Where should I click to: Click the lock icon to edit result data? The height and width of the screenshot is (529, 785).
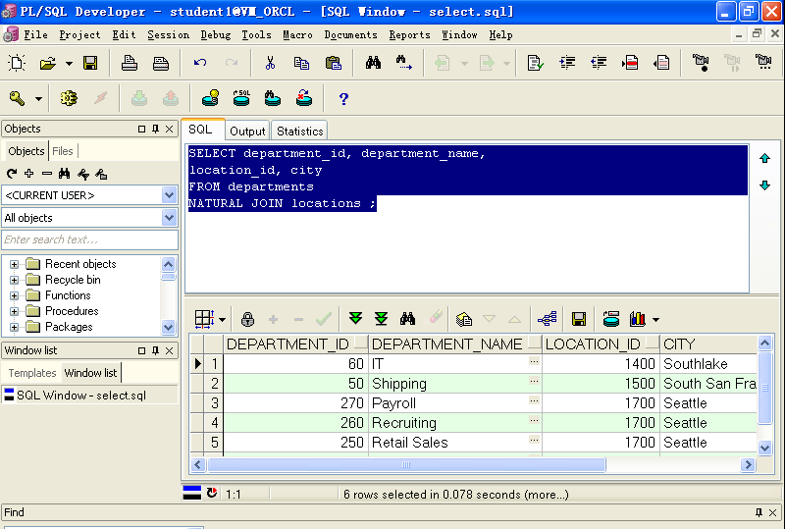pos(247,319)
